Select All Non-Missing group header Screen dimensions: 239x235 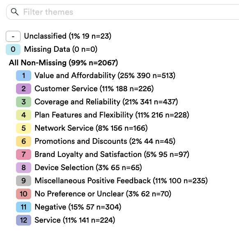tap(63, 63)
